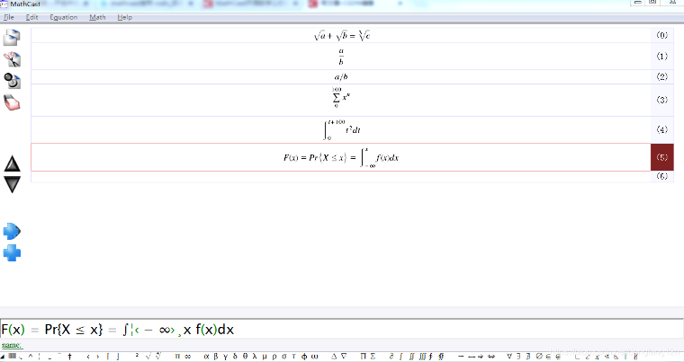Insert the double-headed arrow symbol
Screen dimensions: 684x362
[491, 357]
